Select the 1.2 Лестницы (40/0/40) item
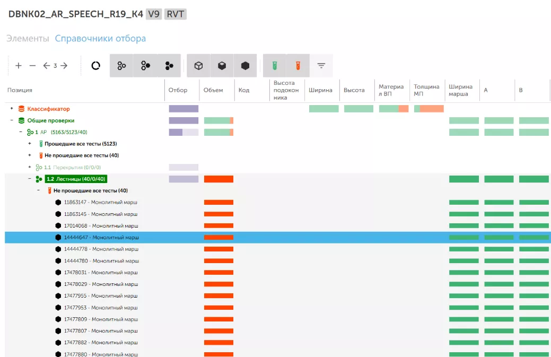The width and height of the screenshot is (551, 357). click(76, 179)
